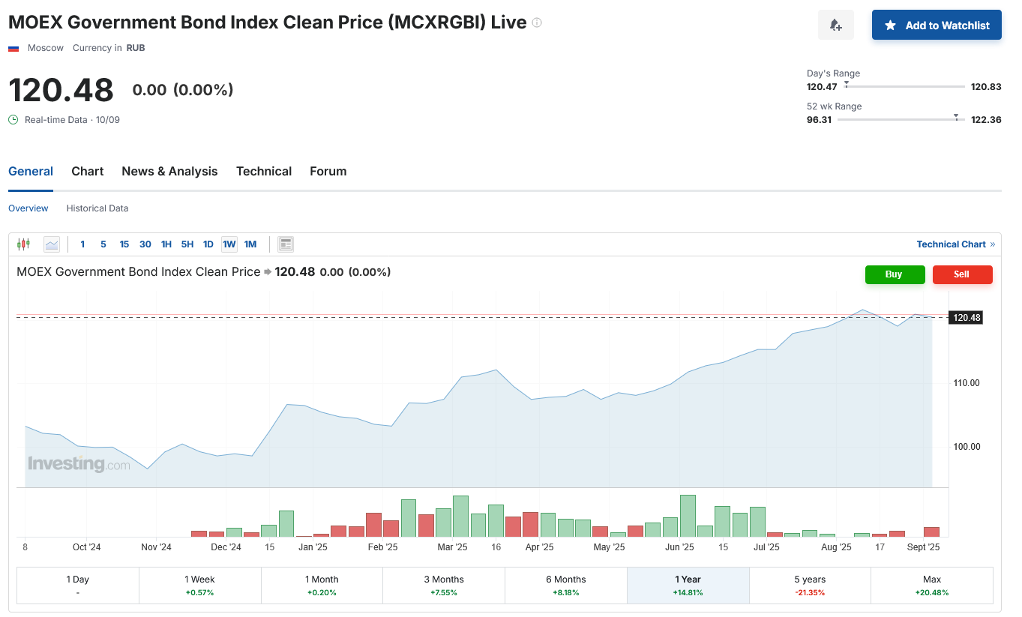Viewport: 1022px width, 617px height.
Task: Open the Forum tab
Action: coord(328,171)
